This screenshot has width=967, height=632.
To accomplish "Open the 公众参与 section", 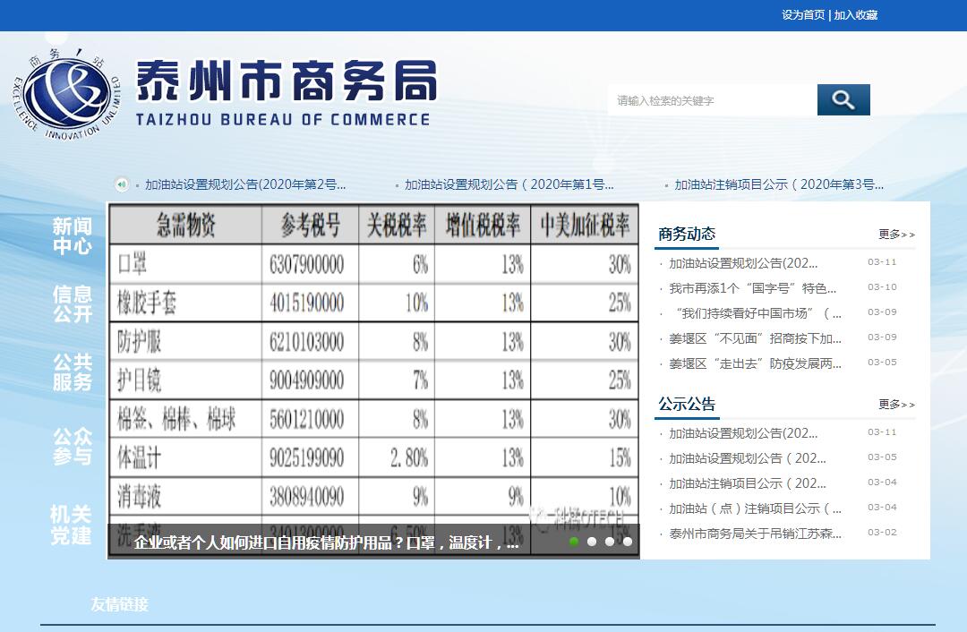I will (72, 447).
